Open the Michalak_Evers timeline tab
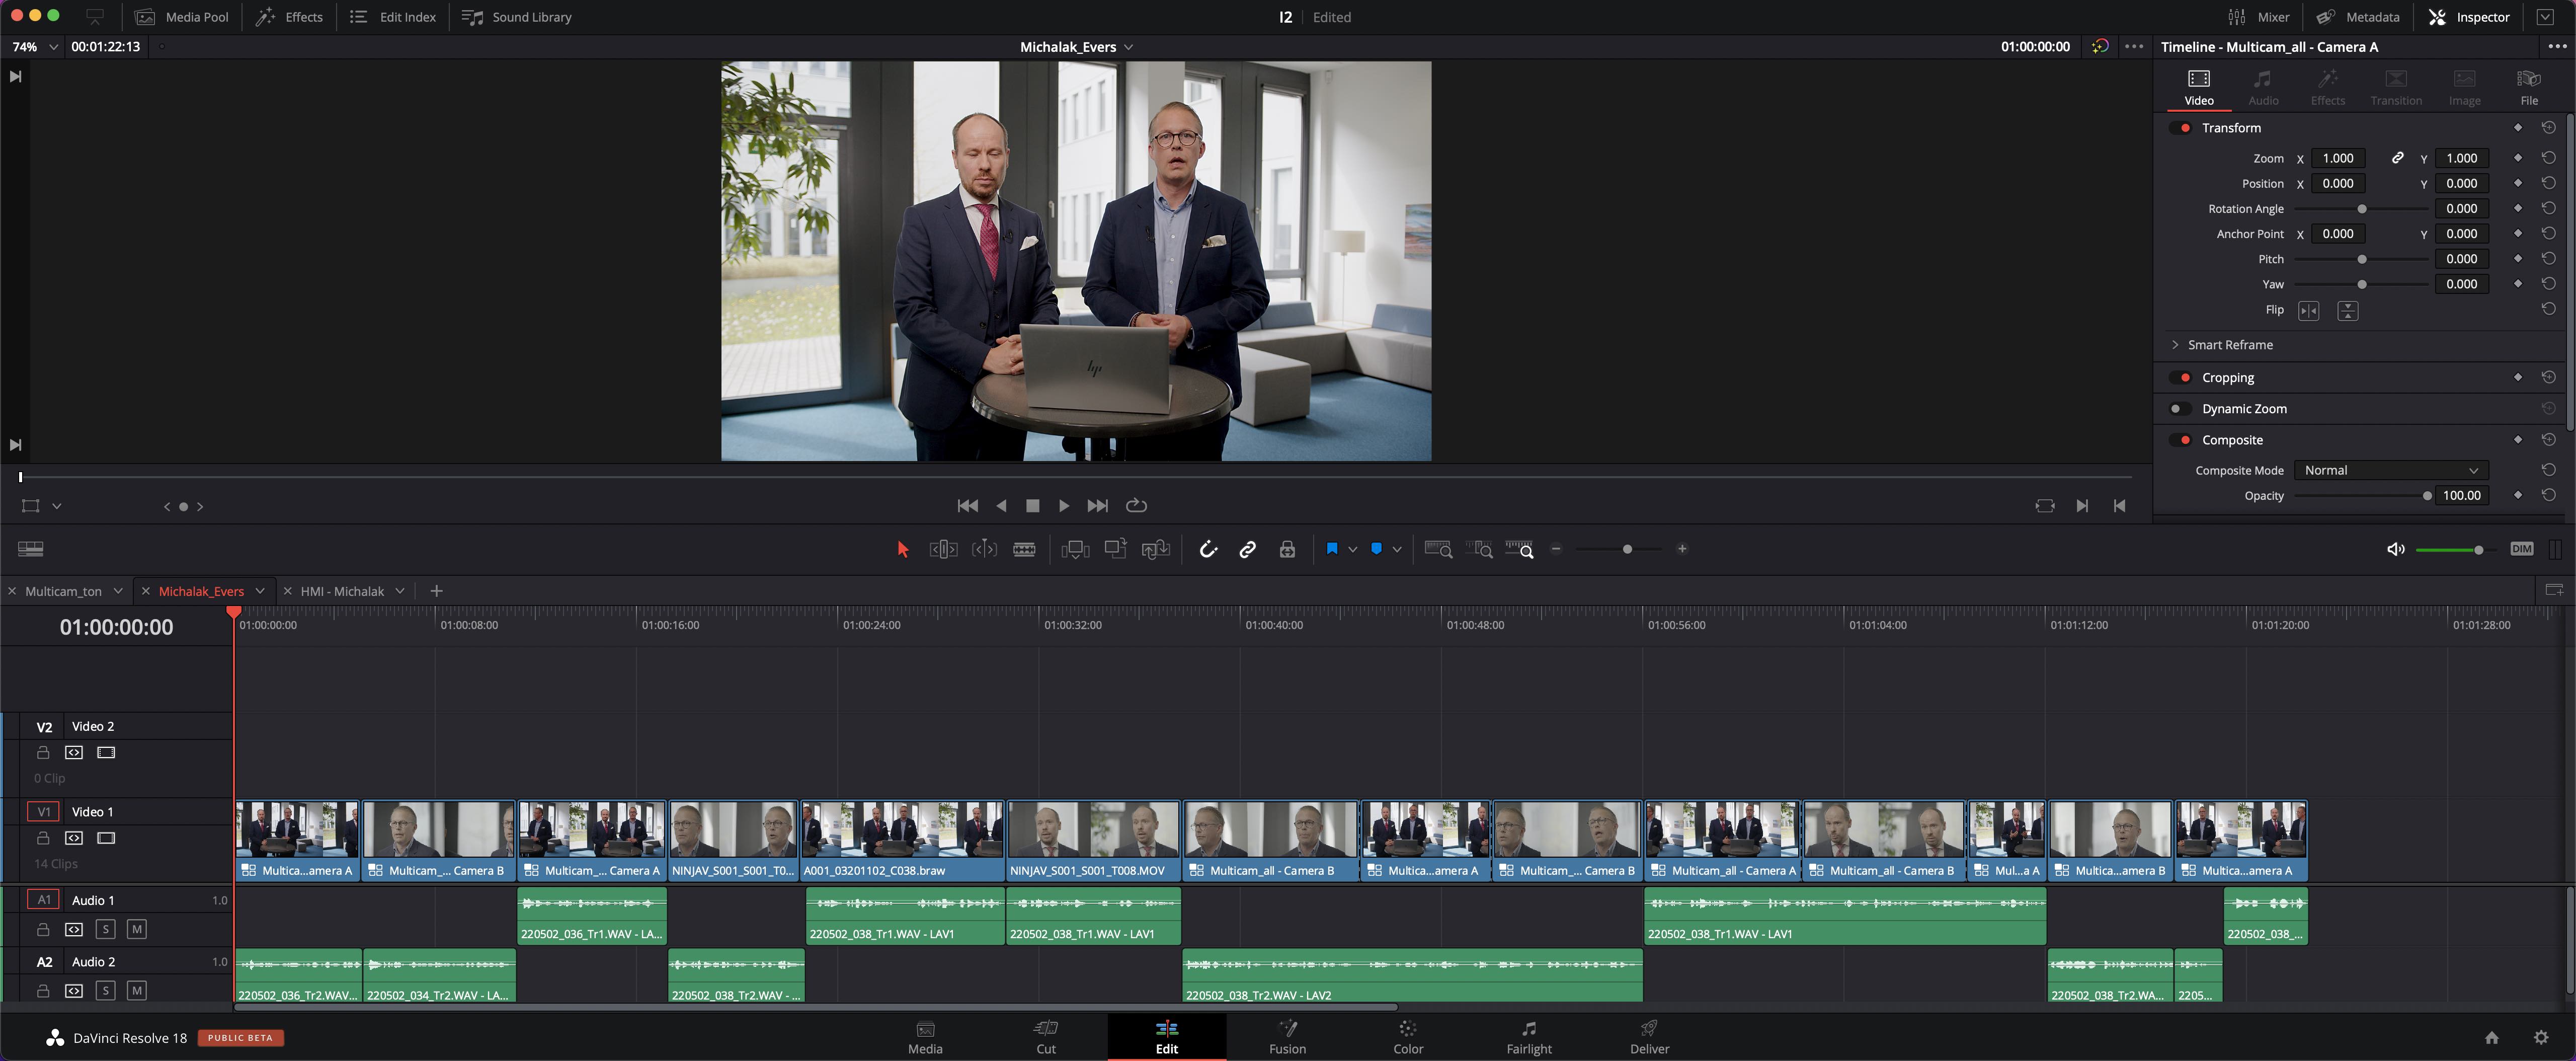The width and height of the screenshot is (2576, 1061). coord(201,591)
